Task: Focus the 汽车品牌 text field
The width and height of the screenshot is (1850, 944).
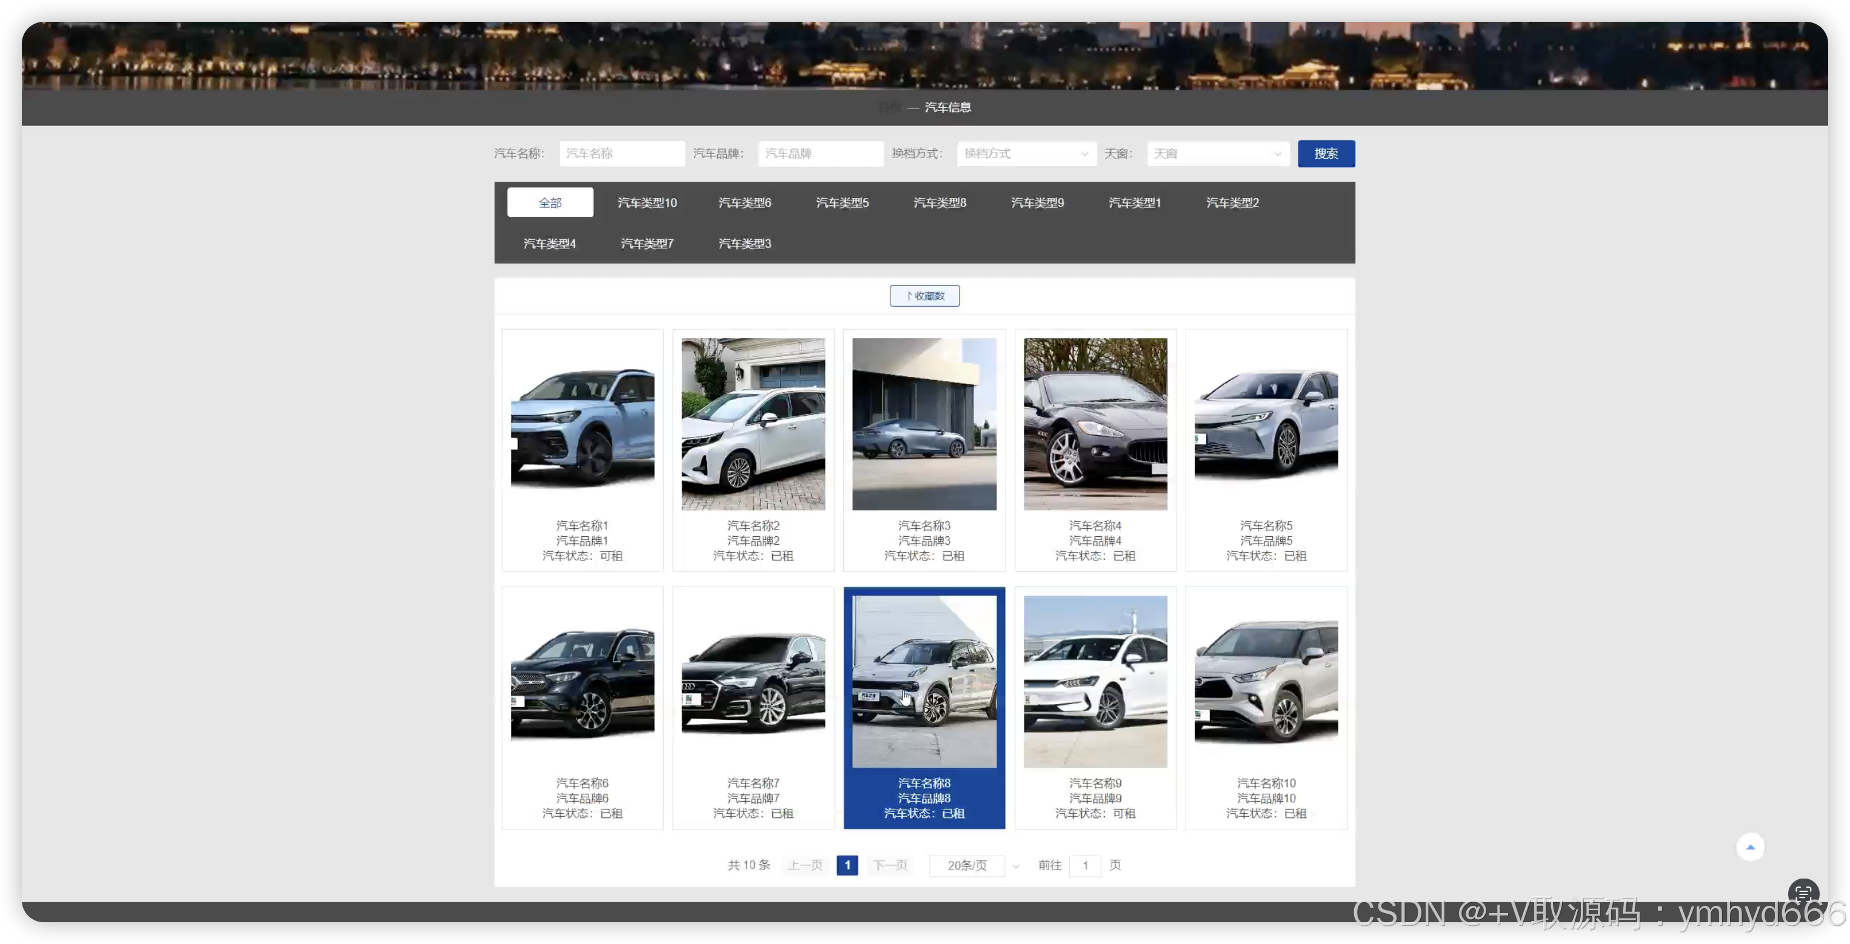Action: click(820, 154)
